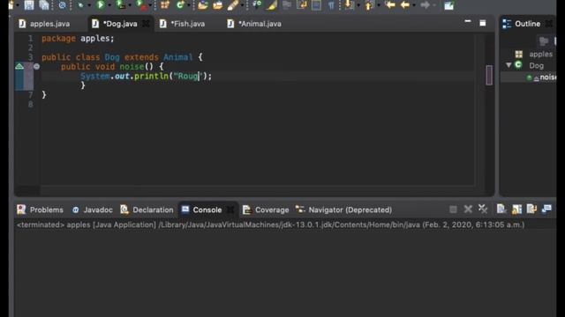Click the Save icon in the toolbar

tap(29, 5)
